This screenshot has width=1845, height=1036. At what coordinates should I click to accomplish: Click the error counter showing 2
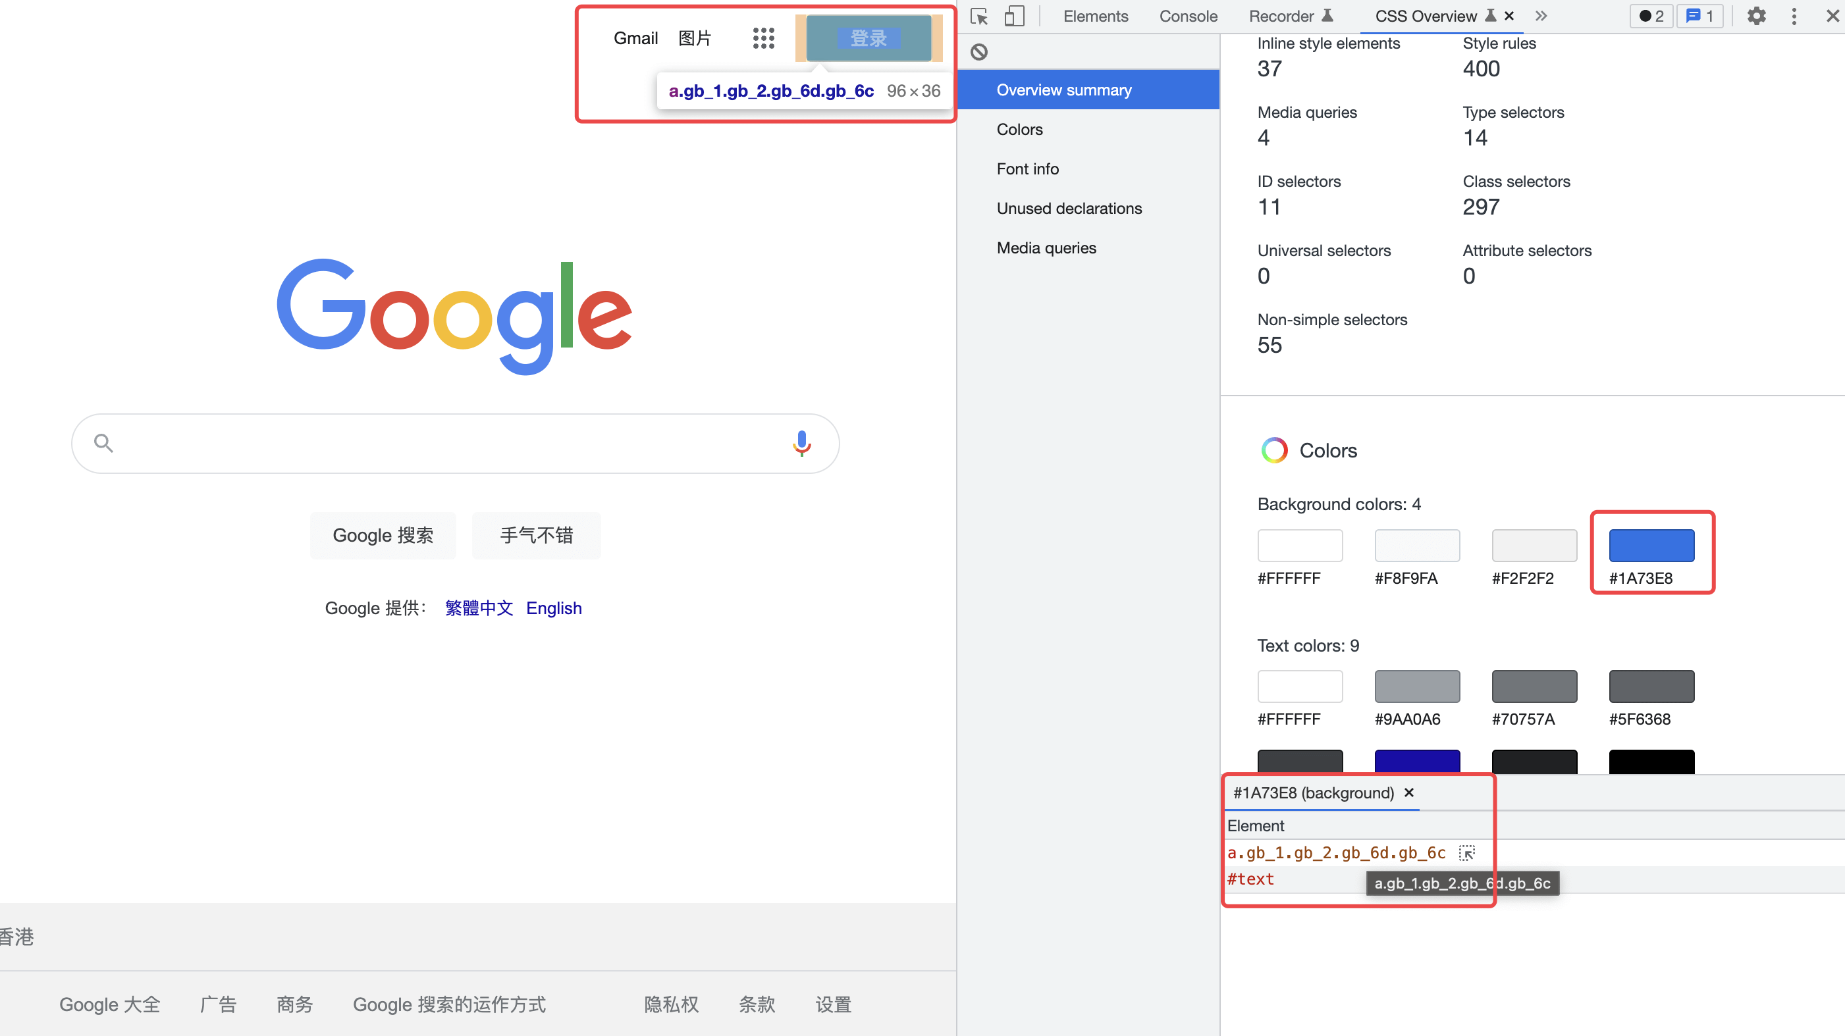1651,16
